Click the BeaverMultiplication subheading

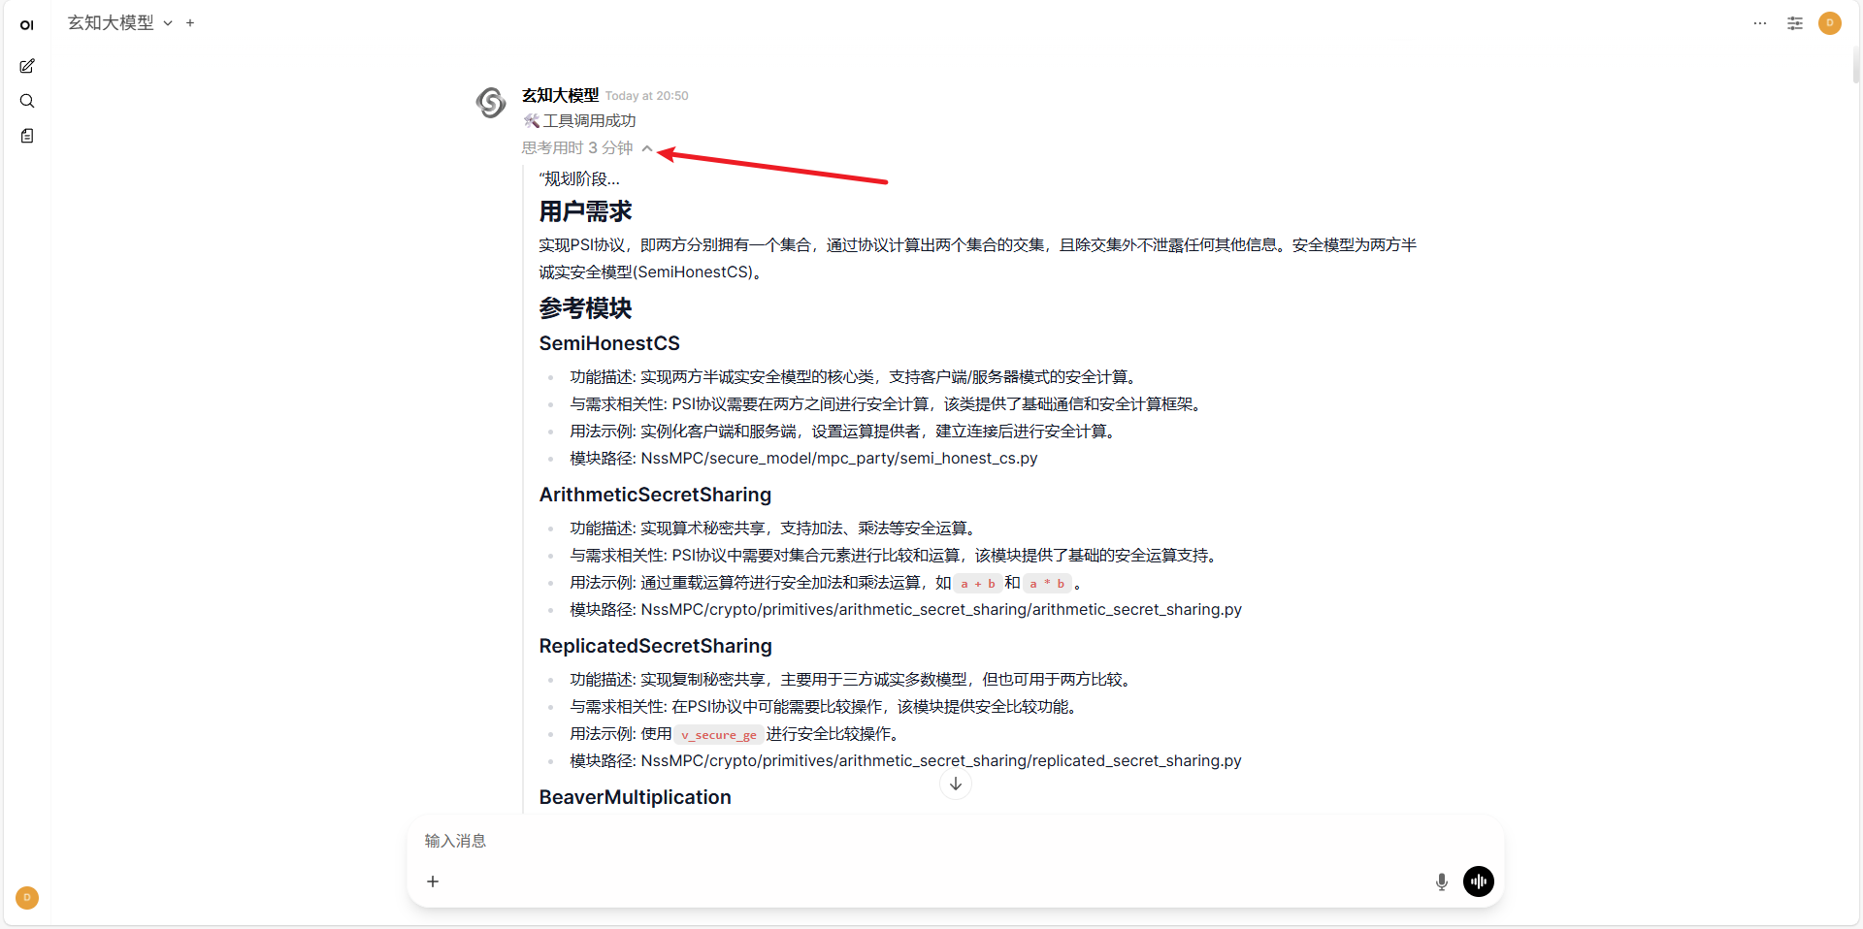pos(635,797)
